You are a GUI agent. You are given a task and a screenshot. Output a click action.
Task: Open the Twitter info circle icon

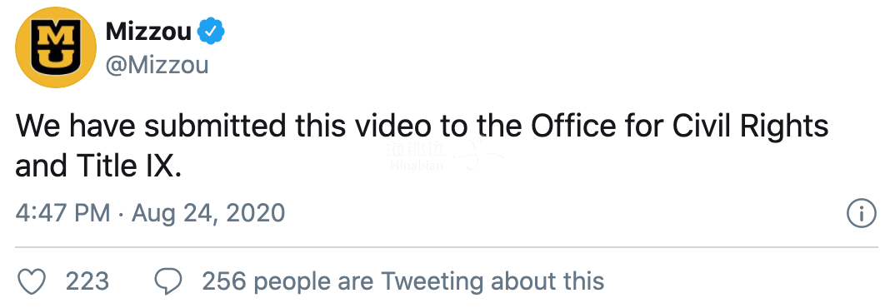click(861, 213)
